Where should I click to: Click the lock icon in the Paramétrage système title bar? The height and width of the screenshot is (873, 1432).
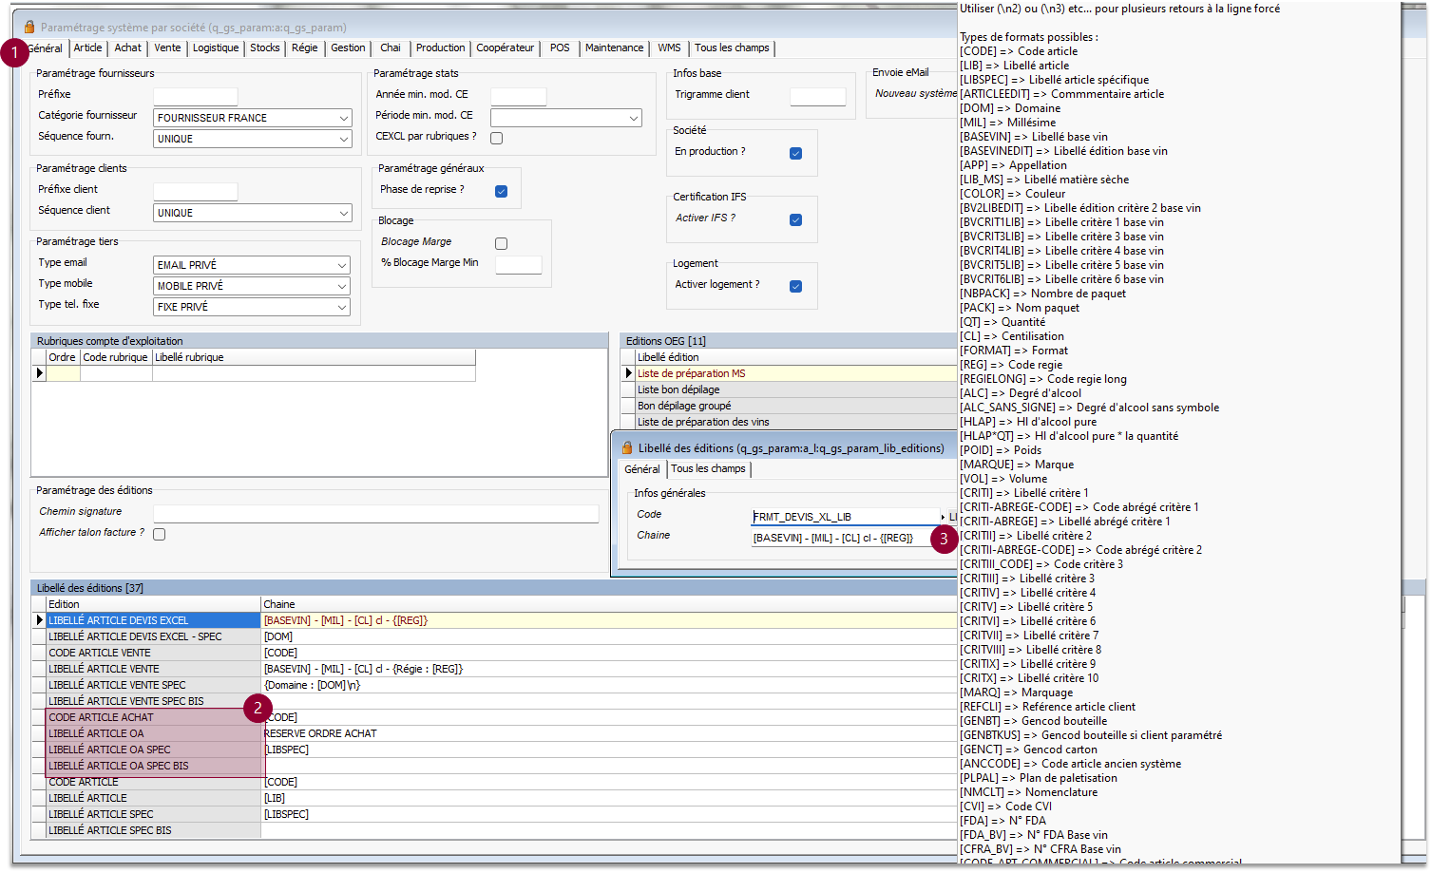(29, 28)
